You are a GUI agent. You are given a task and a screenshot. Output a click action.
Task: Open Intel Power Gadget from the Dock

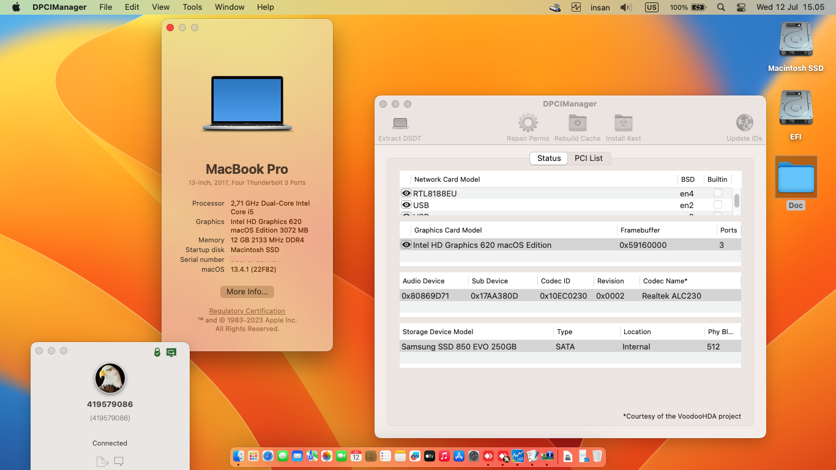click(x=518, y=456)
